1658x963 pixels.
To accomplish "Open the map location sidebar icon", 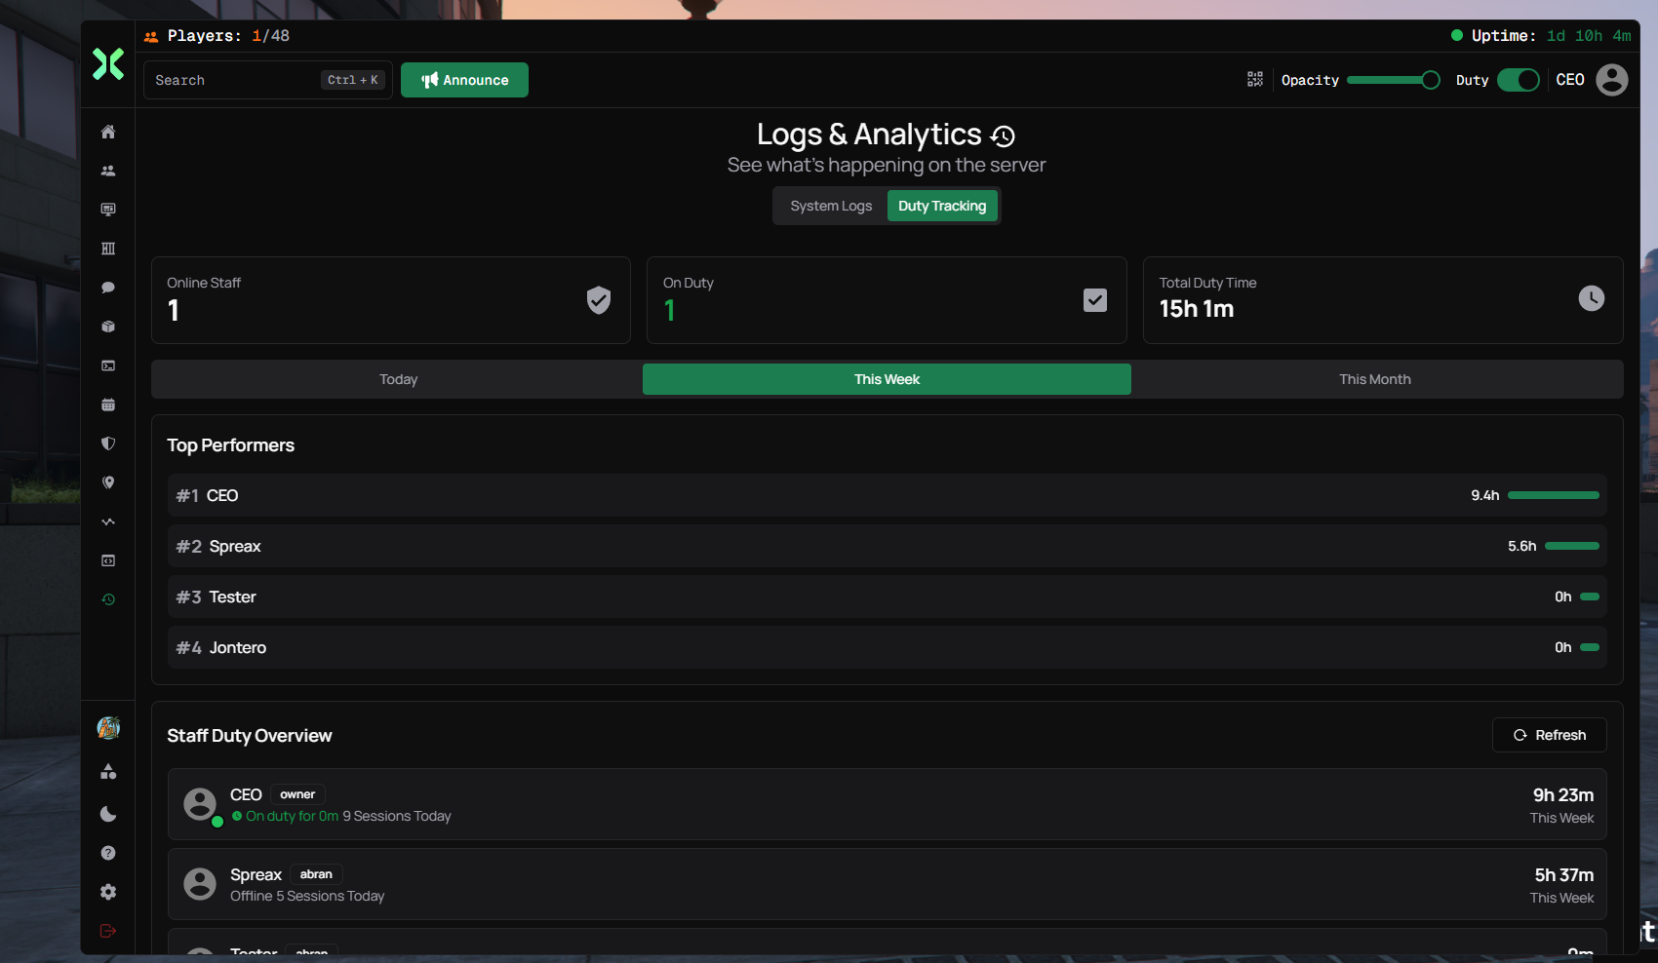I will 107,481.
